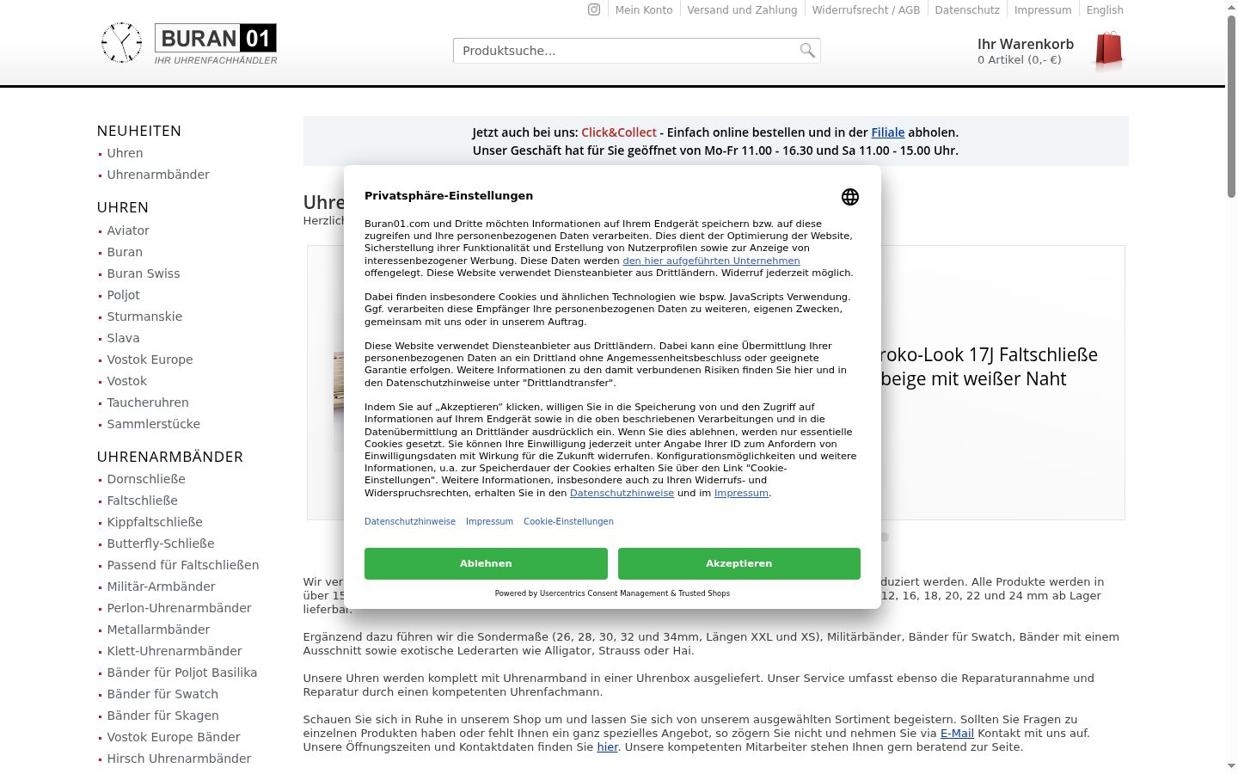This screenshot has height=774, width=1238.
Task: Click the 'hier' opening hours link
Action: pyautogui.click(x=608, y=747)
